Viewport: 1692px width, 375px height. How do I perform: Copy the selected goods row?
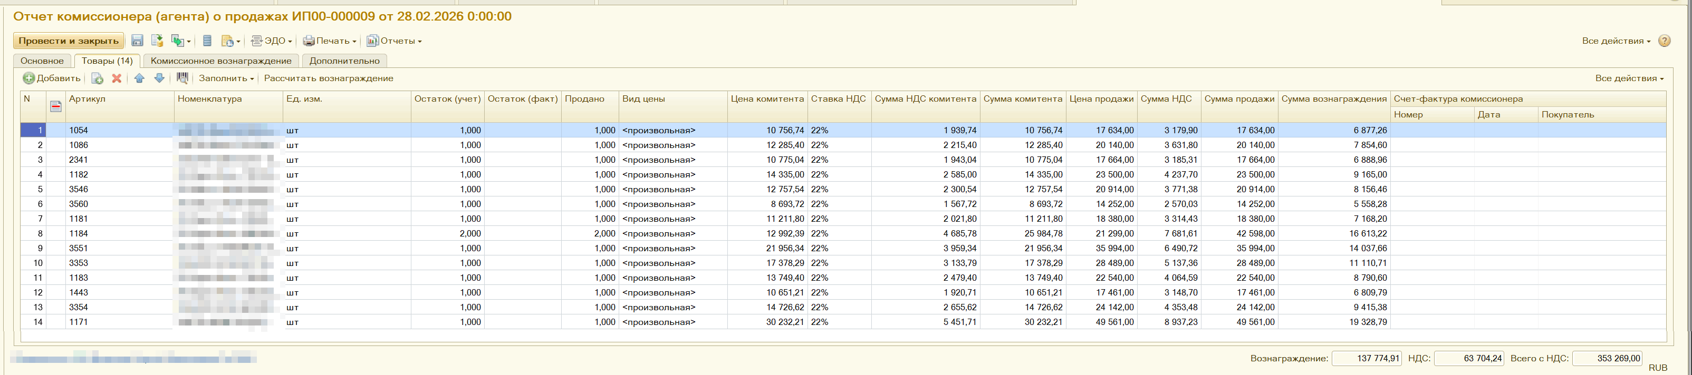pyautogui.click(x=97, y=78)
